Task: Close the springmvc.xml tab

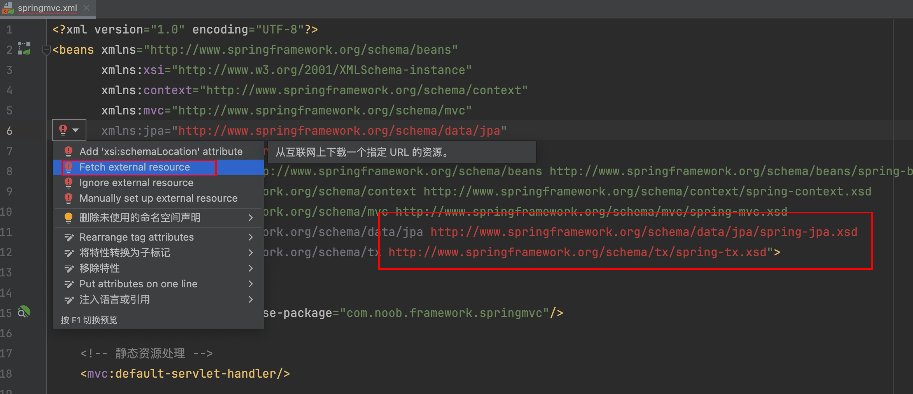Action: click(x=86, y=8)
